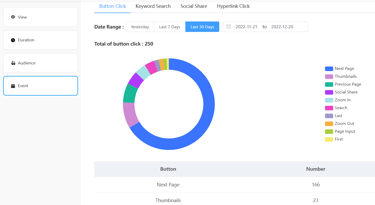Select the Zoom In legend marker

(x=329, y=100)
